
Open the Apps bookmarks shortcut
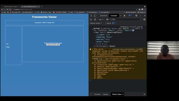4,12
